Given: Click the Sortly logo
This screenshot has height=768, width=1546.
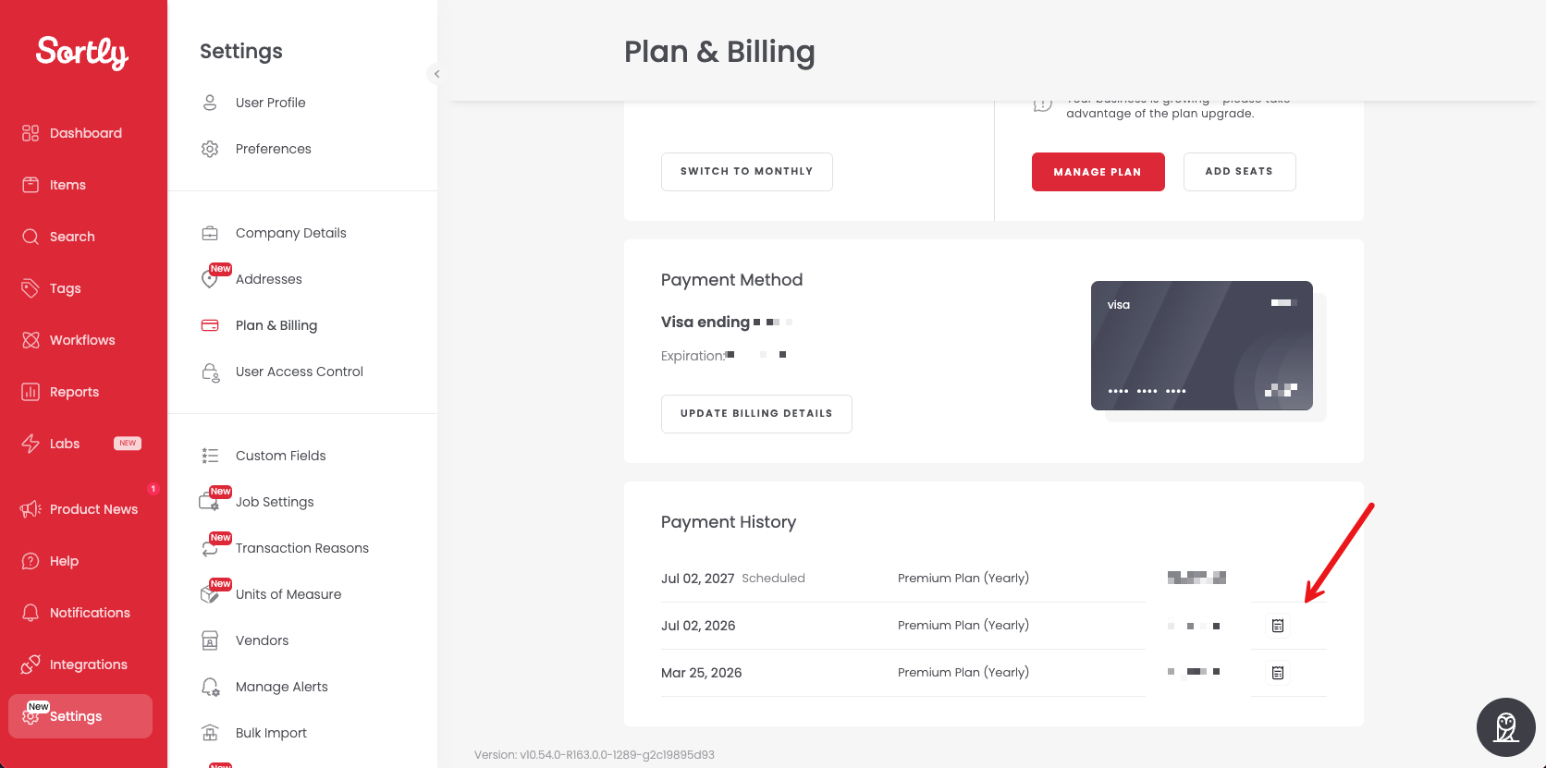Looking at the screenshot, I should [82, 53].
